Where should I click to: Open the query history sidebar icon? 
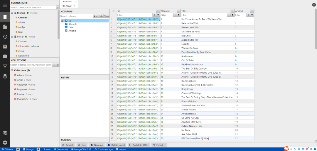point(5,37)
